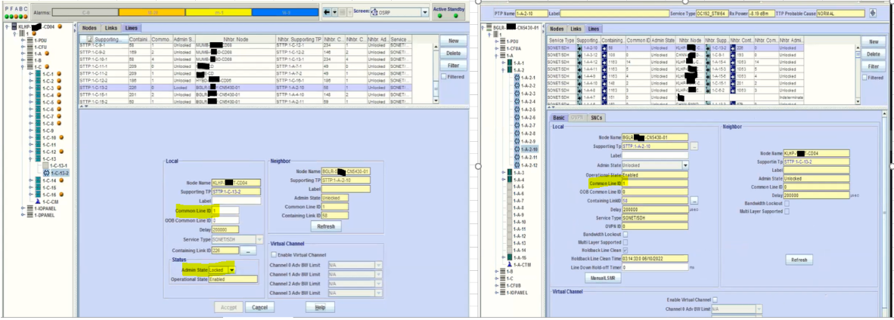This screenshot has width=894, height=320.
Task: Switch to Nodes tab in left window
Action: click(90, 27)
